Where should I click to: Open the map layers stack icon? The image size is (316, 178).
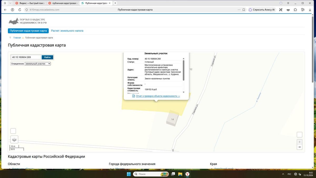(14, 139)
